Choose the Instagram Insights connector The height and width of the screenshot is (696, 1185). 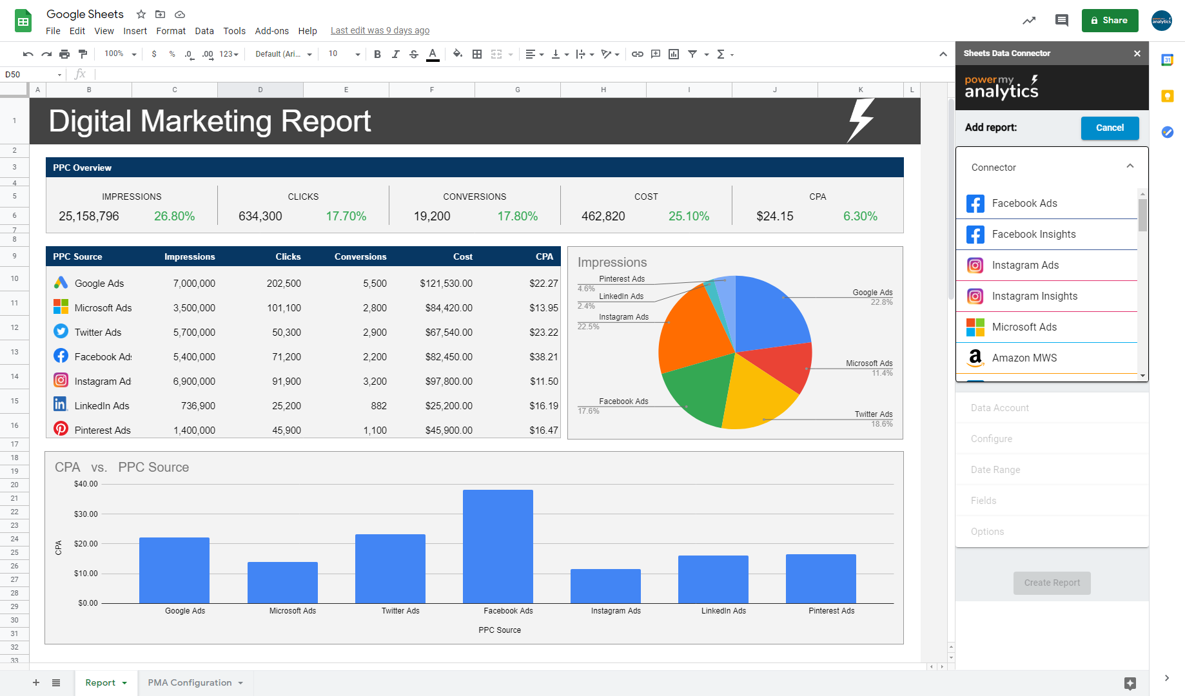click(x=1035, y=296)
